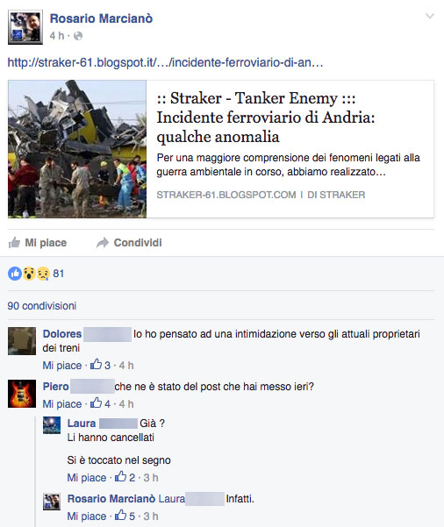The width and height of the screenshot is (444, 527).
Task: Open the train wreck article thumbnail
Action: pyautogui.click(x=77, y=149)
